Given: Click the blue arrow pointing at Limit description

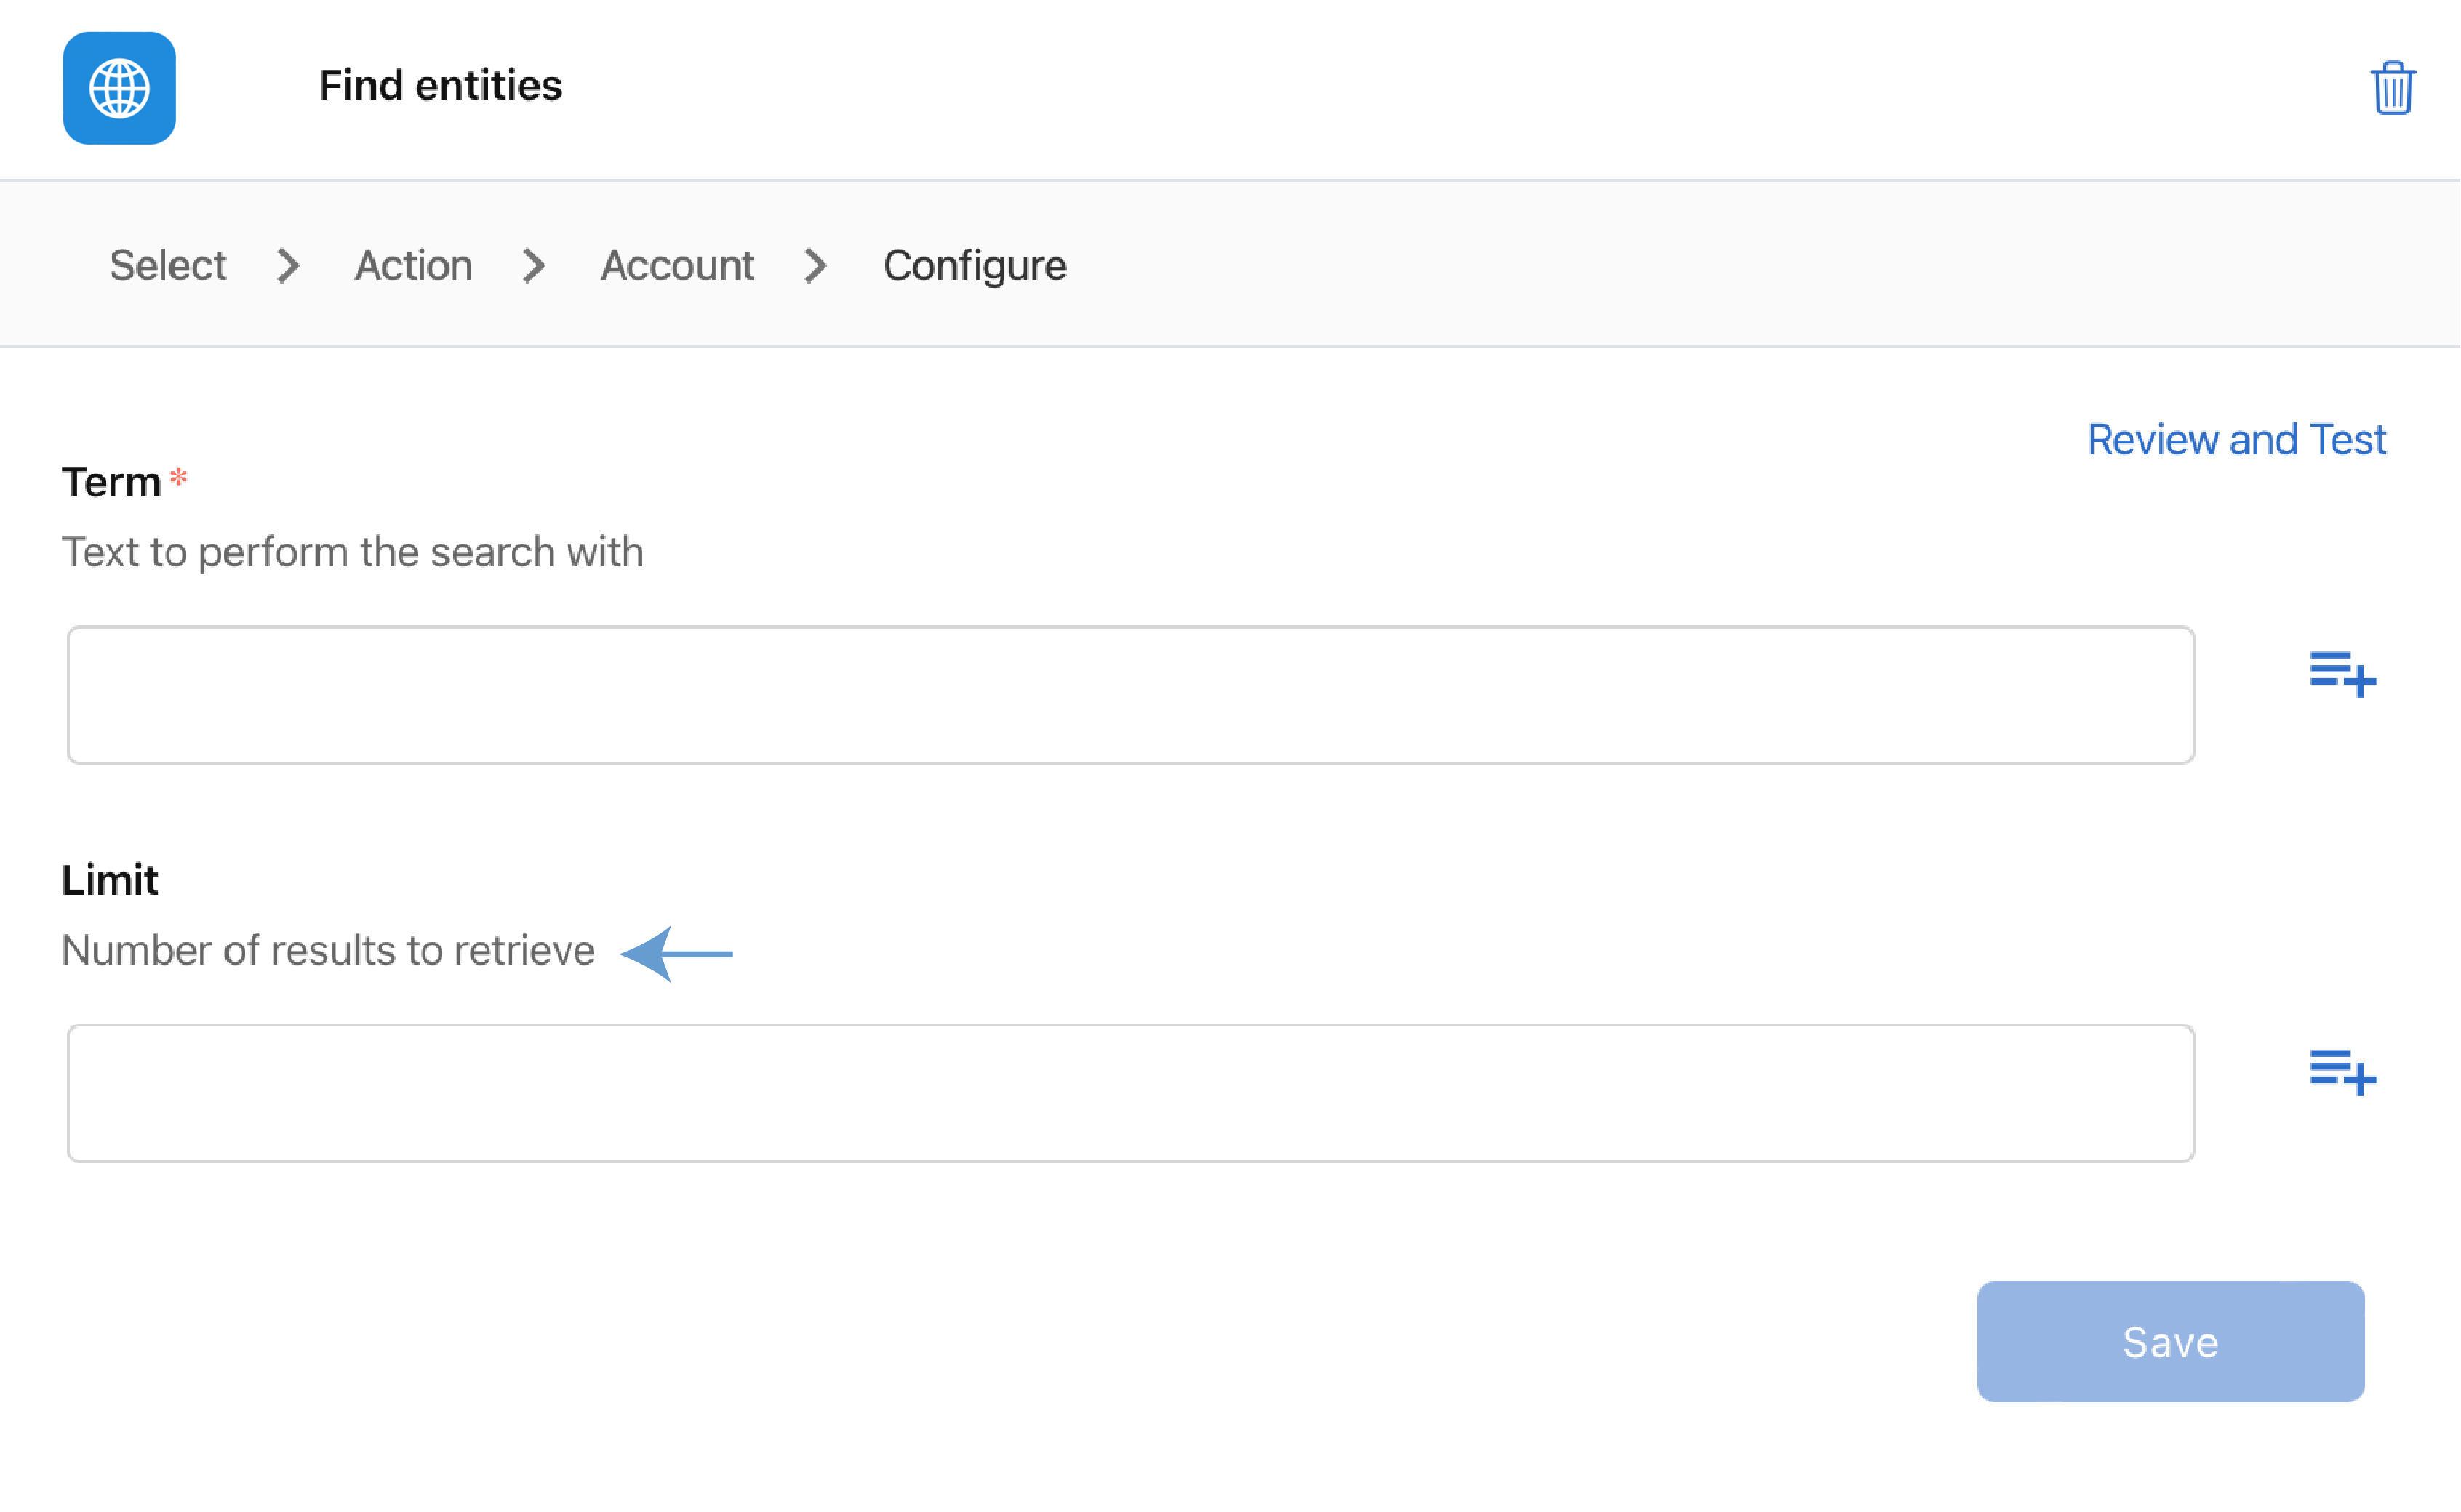Looking at the screenshot, I should (676, 953).
